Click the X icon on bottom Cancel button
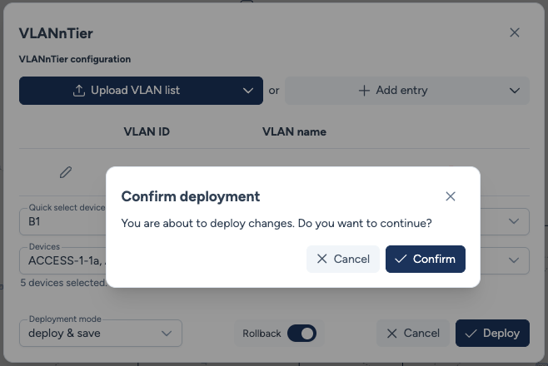 pos(391,333)
